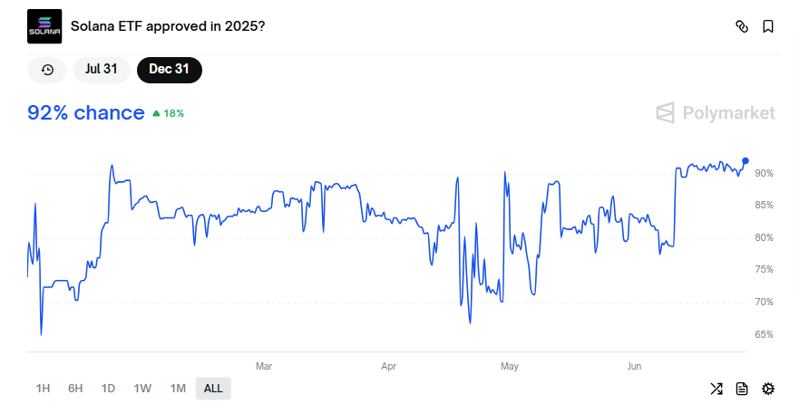Screen dimensions: 799x414
Task: Choose the 1M chart timeframe
Action: click(x=178, y=389)
